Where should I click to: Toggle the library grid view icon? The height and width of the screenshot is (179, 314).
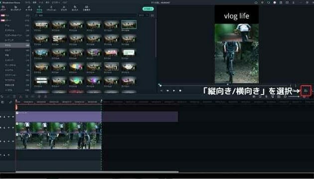pos(153,15)
